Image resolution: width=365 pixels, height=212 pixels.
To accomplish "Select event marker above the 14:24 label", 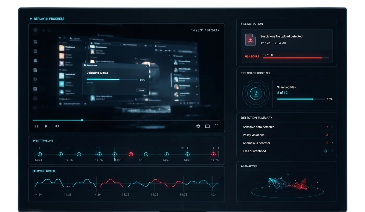I will (40, 154).
